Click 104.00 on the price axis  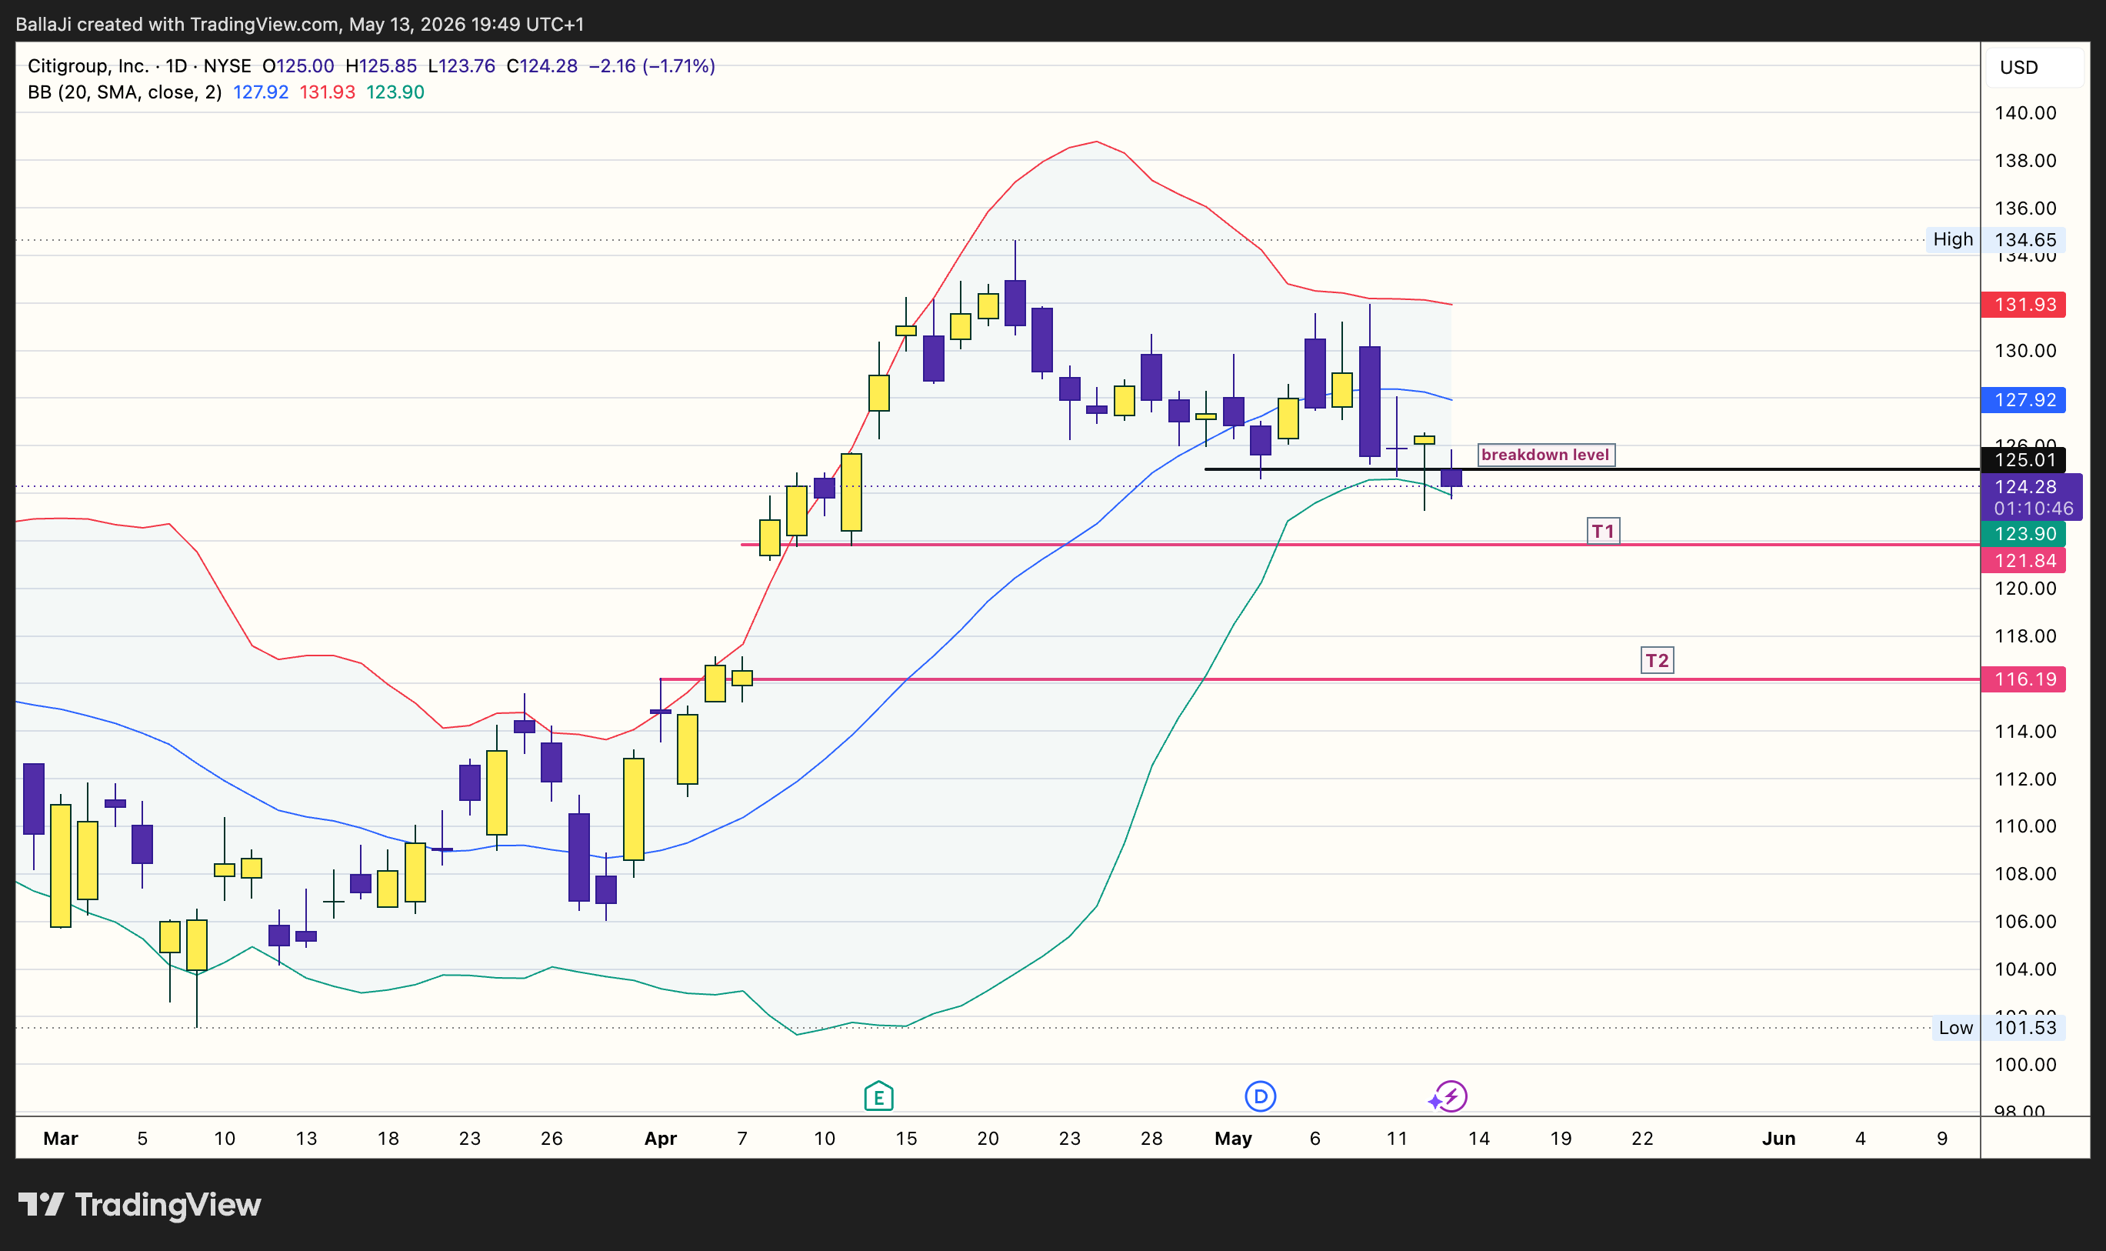(x=2025, y=969)
